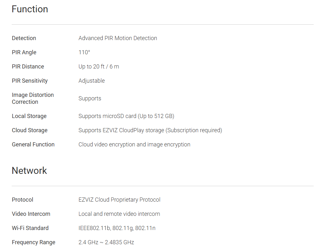Click the Adjustable sensitivity value
The height and width of the screenshot is (248, 320).
[92, 81]
